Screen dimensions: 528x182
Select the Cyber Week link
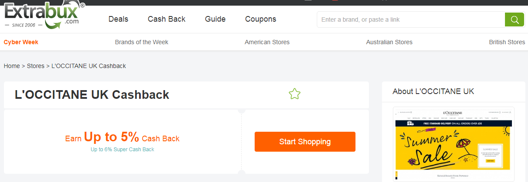tap(21, 42)
